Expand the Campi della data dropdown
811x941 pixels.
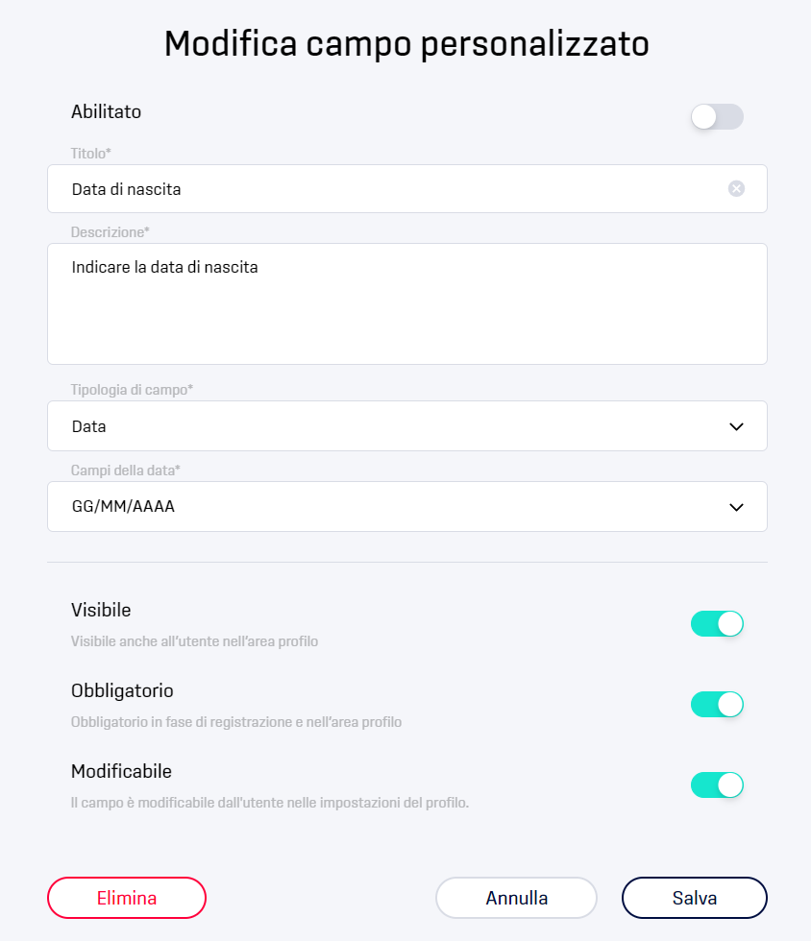point(407,507)
